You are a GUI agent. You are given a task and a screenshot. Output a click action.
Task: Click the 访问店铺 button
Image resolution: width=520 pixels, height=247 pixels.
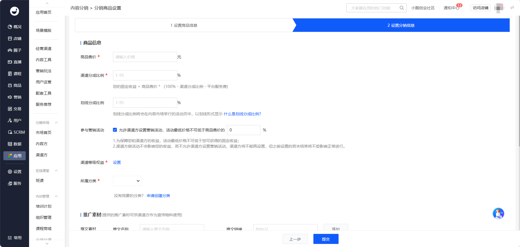click(480, 8)
